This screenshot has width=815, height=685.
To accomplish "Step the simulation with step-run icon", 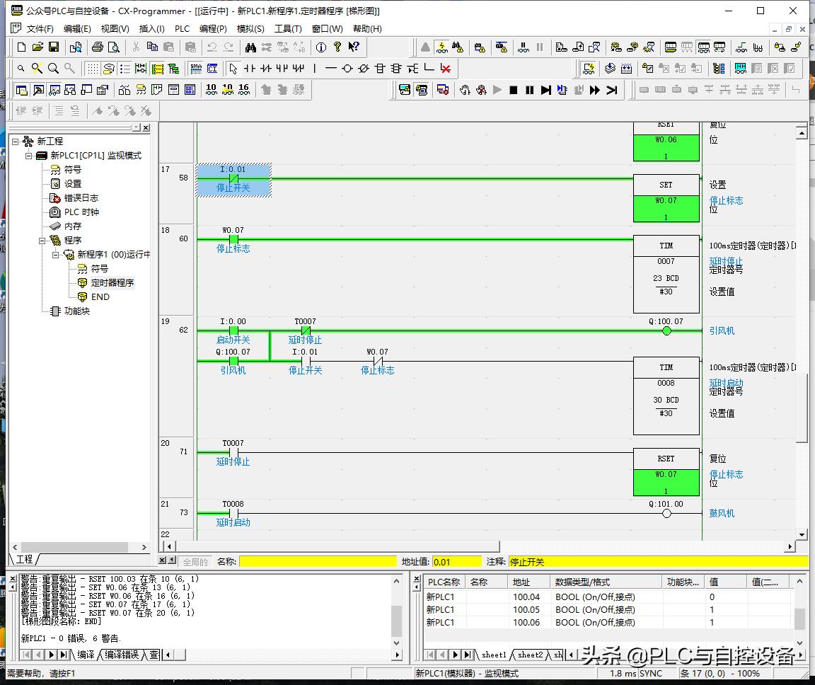I will pos(545,90).
